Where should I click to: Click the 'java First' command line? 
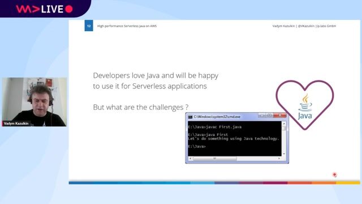208,135
